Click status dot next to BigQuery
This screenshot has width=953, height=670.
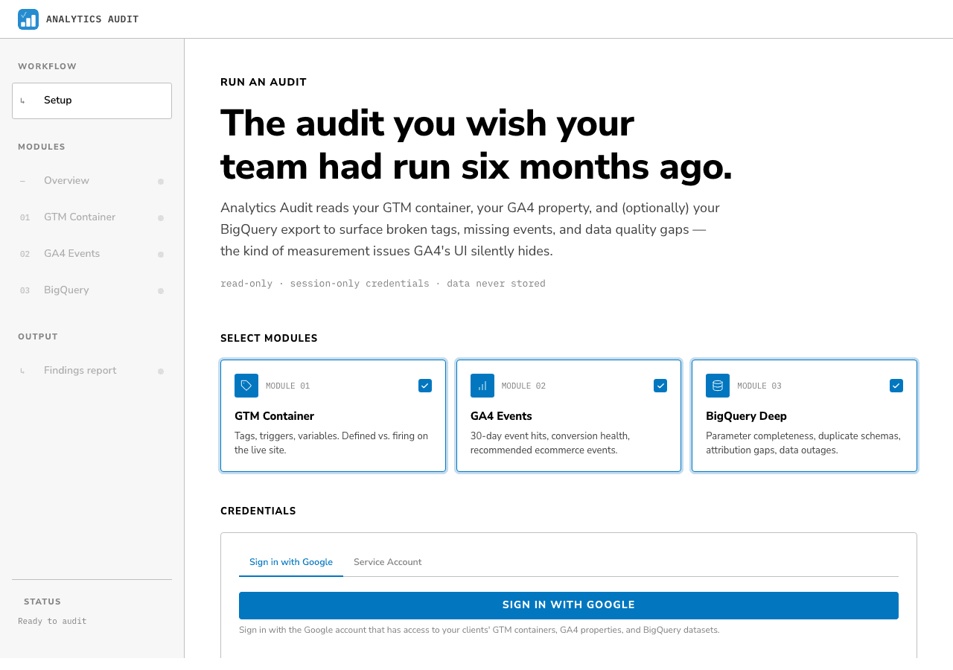tap(161, 290)
